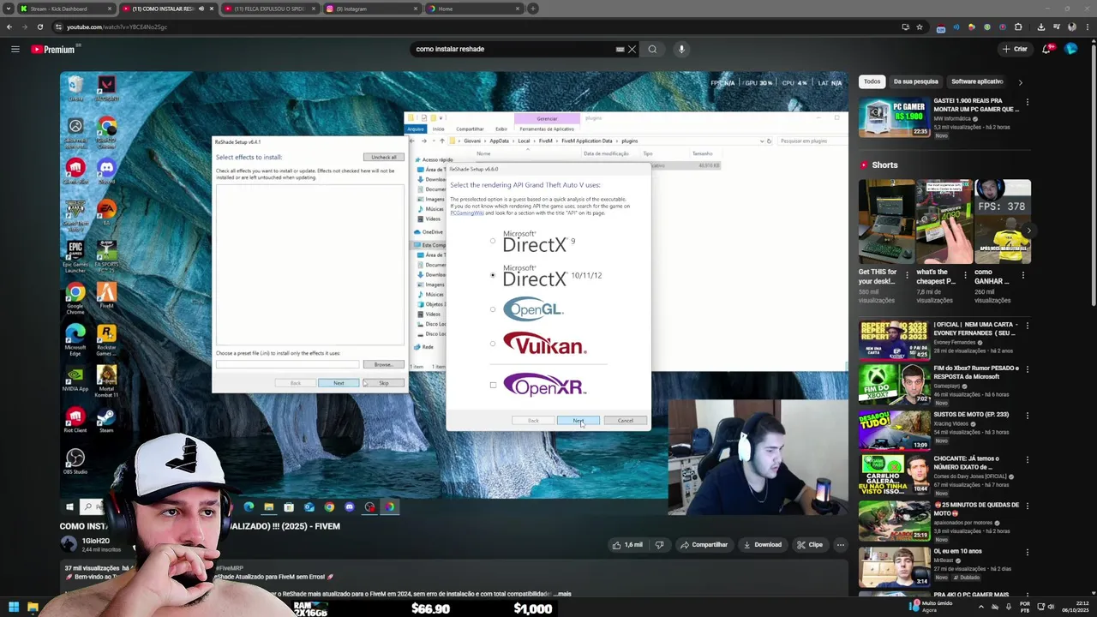The height and width of the screenshot is (617, 1097).
Task: Open GASTEI 1.900 REAIS video thumbnail
Action: coord(895,118)
